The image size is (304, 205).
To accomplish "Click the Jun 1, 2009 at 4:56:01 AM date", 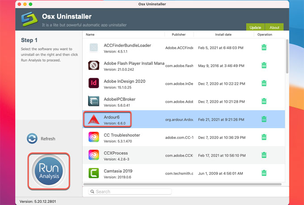I will [220, 173].
